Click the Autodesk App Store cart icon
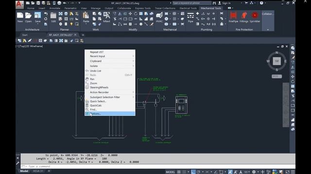This screenshot has height=174, width=311. 246,3
